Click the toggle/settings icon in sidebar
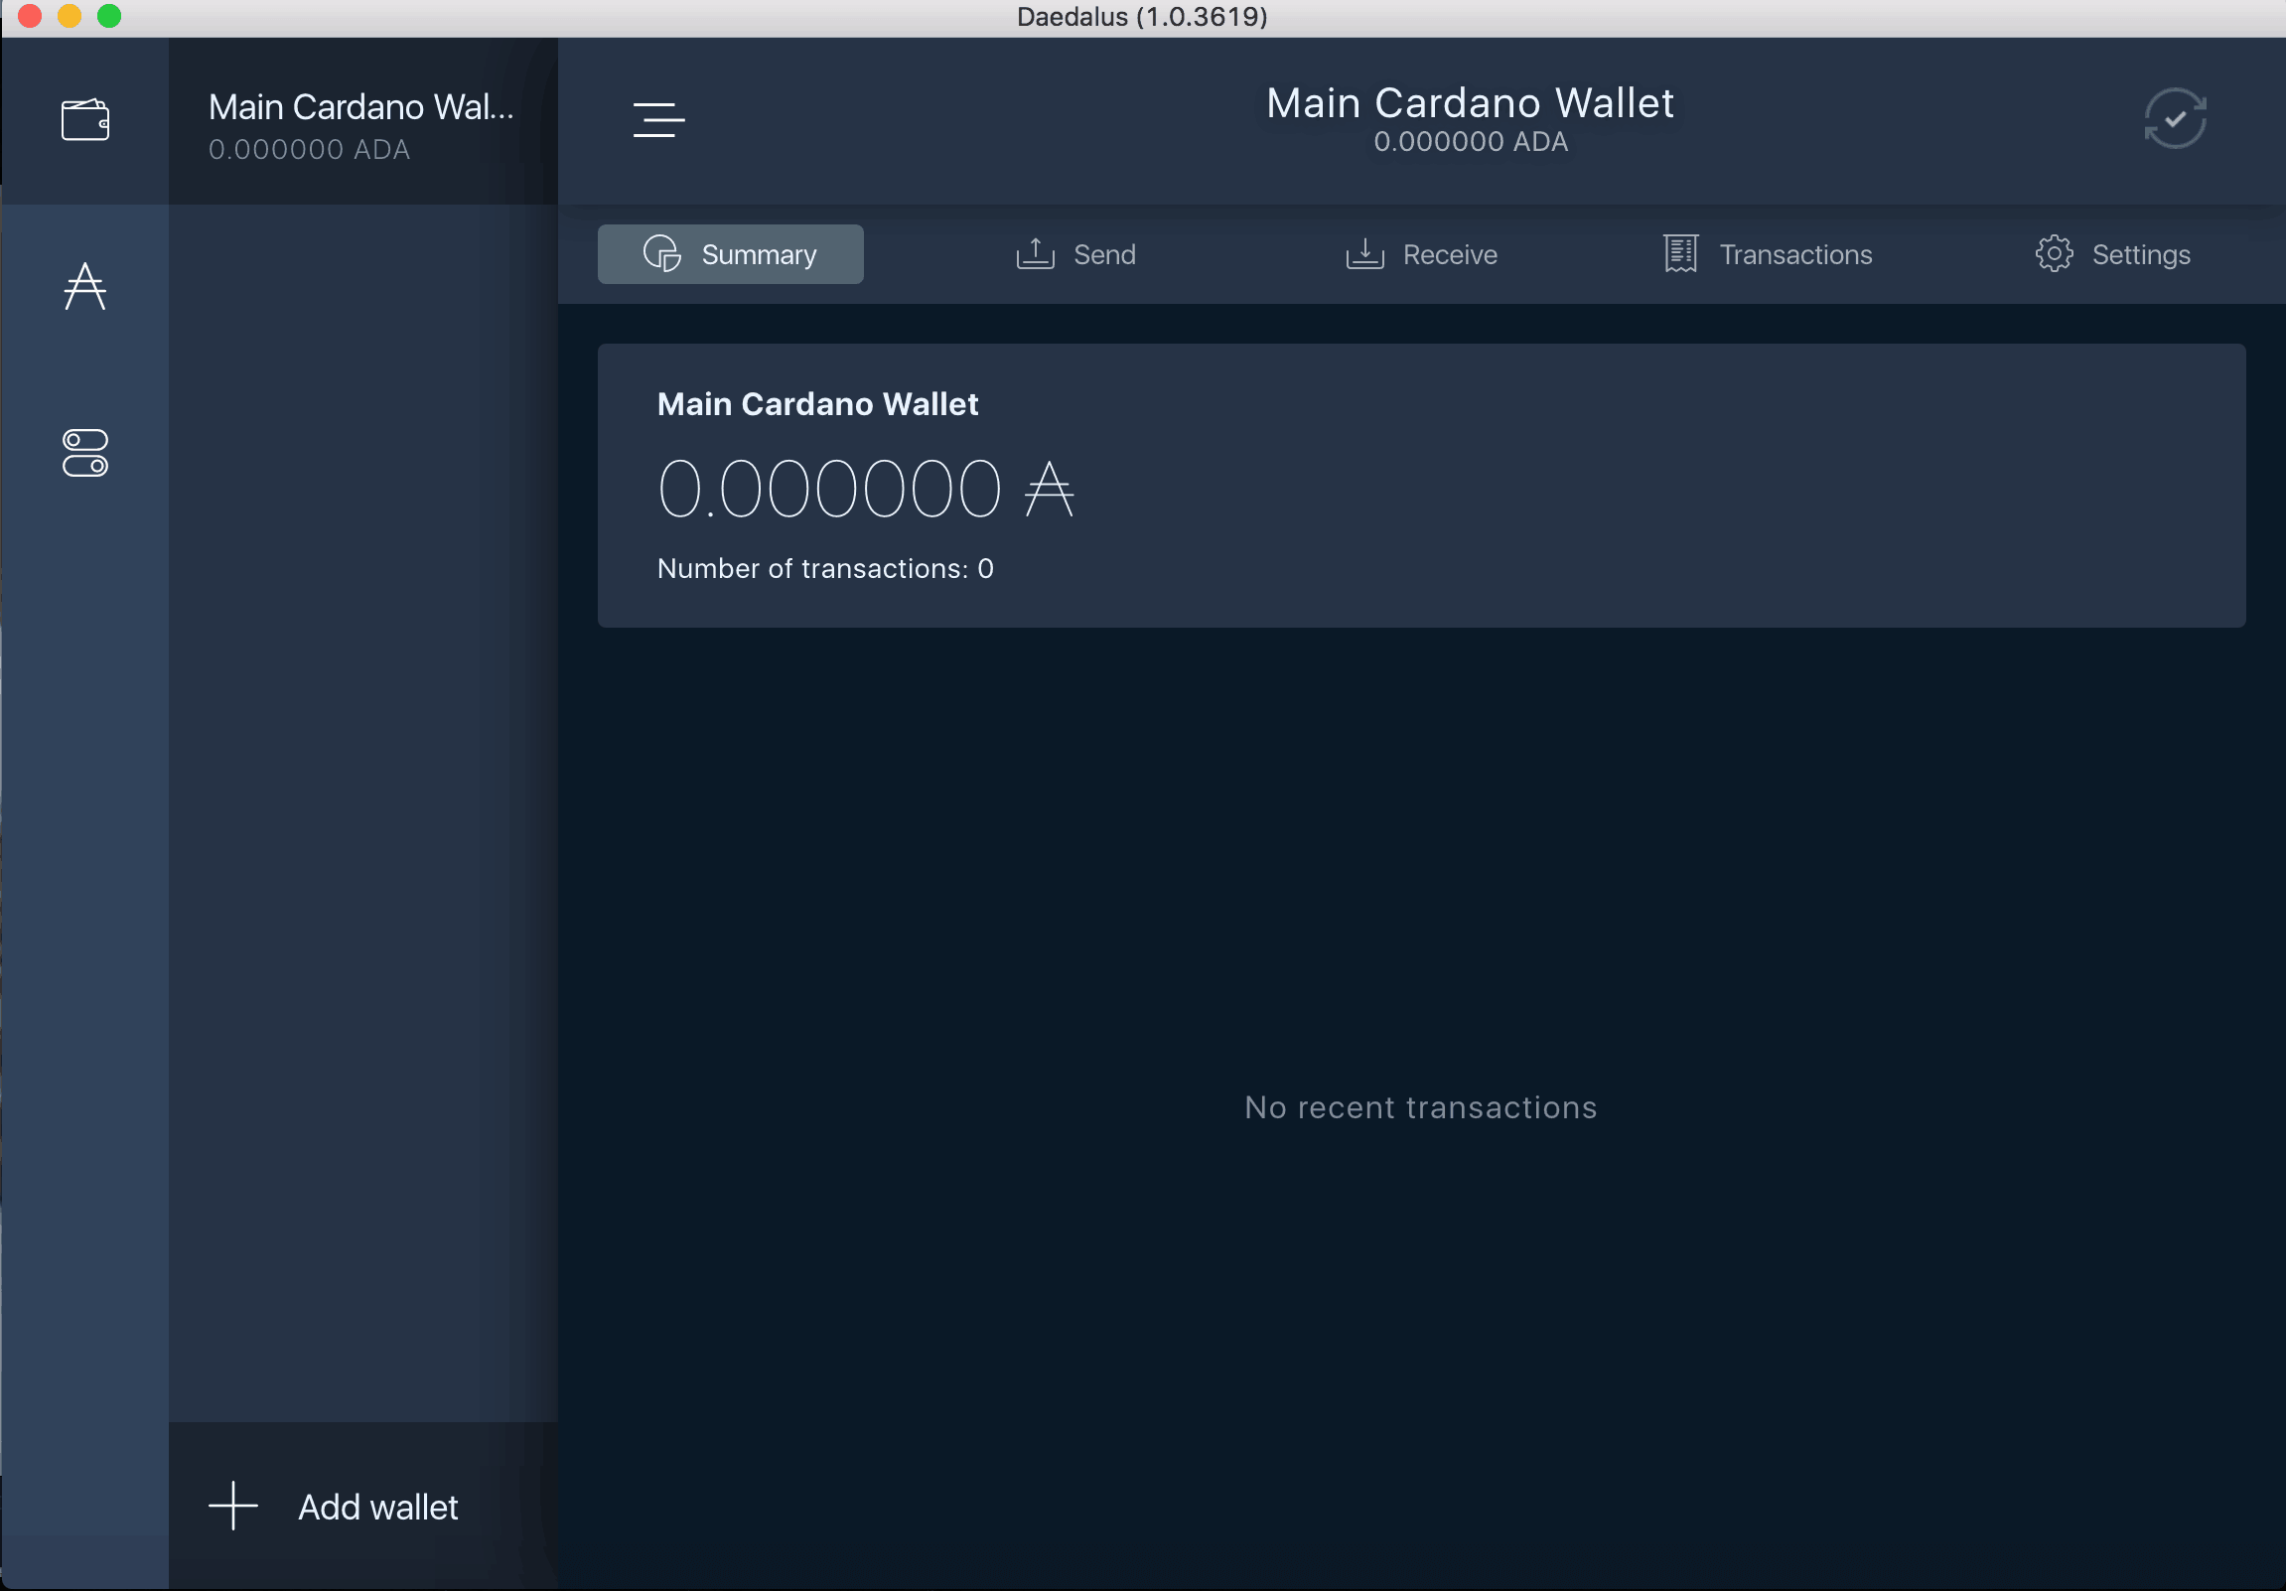Viewport: 2286px width, 1591px height. (x=85, y=453)
